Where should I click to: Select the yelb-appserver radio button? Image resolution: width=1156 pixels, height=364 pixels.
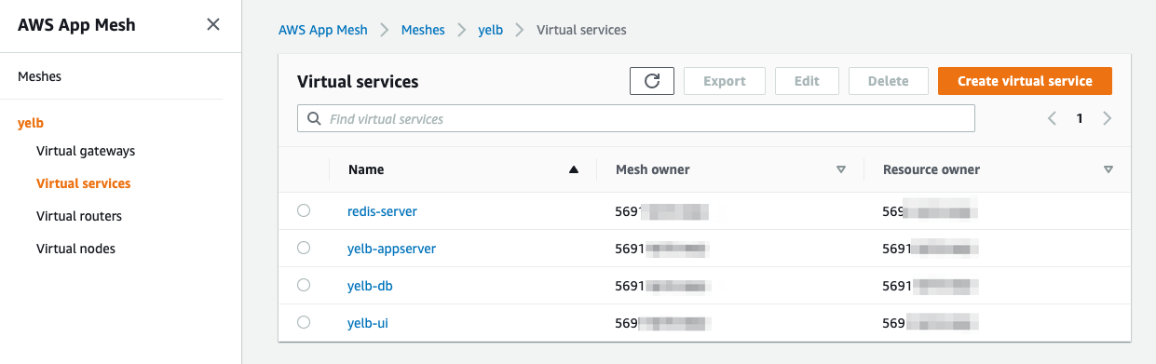(304, 248)
